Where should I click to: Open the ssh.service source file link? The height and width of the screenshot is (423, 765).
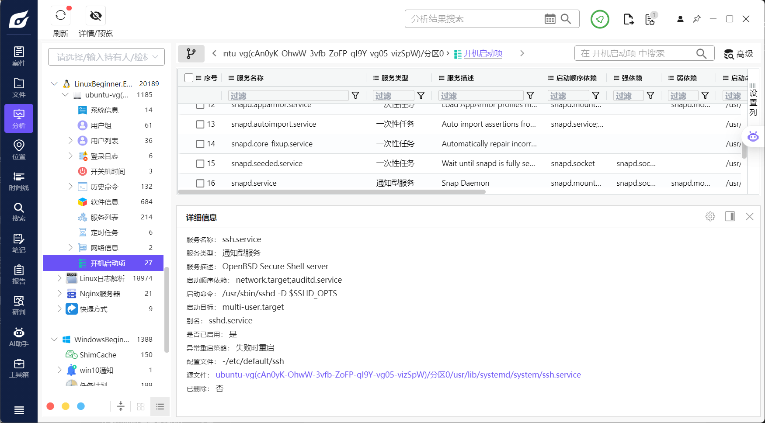click(x=398, y=375)
